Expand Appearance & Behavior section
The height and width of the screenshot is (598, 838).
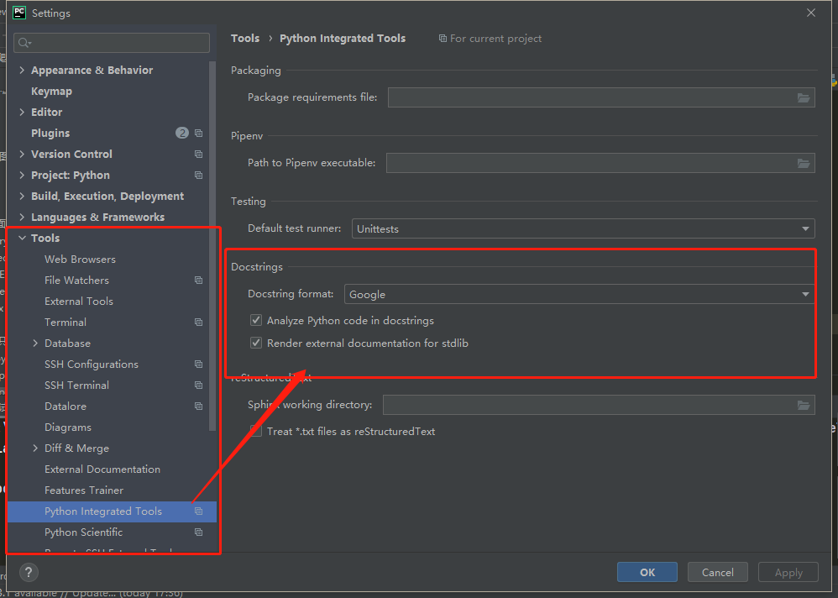point(22,70)
